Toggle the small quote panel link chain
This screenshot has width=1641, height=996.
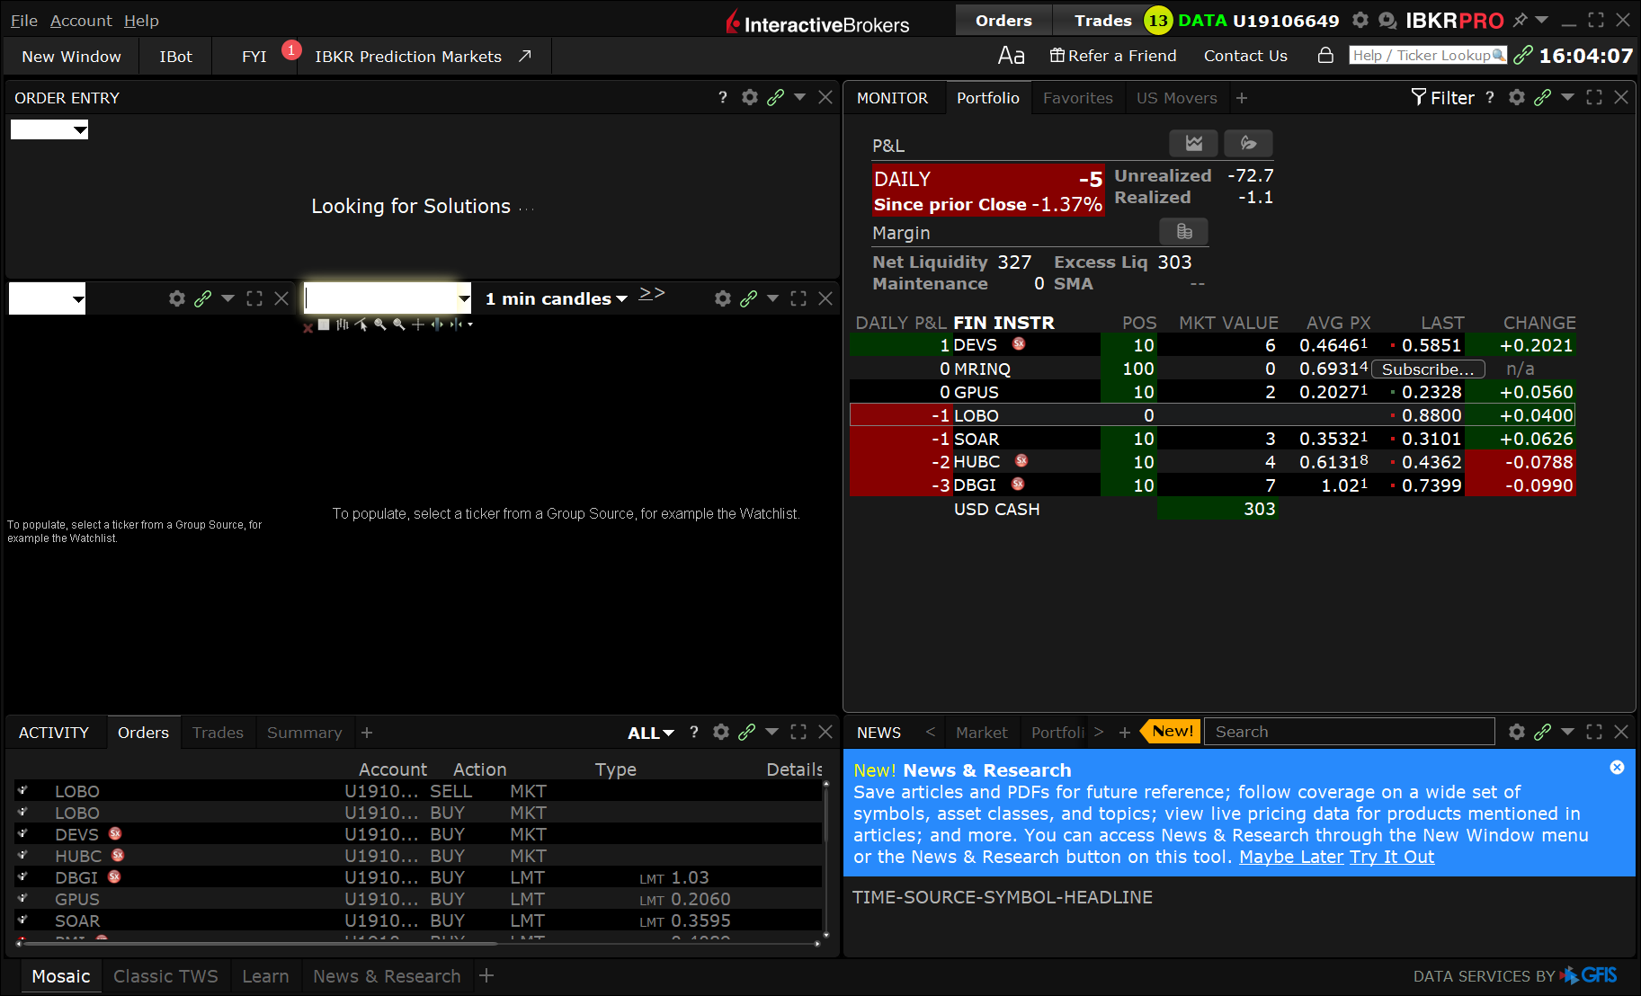point(202,298)
